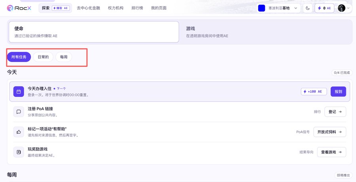Viewport: 356px width, 182px height.
Task: Click 查看游戏 button
Action: coord(331,152)
